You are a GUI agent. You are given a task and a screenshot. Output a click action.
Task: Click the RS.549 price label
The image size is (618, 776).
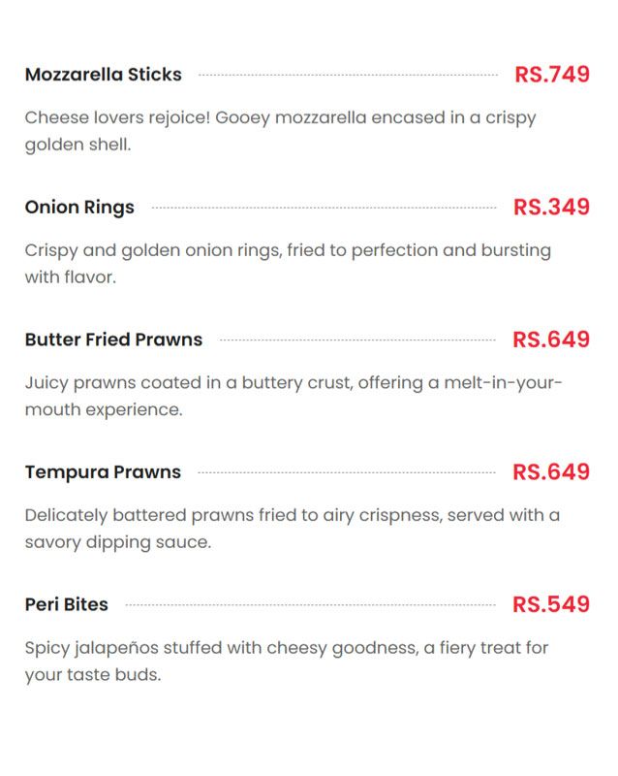[551, 604]
